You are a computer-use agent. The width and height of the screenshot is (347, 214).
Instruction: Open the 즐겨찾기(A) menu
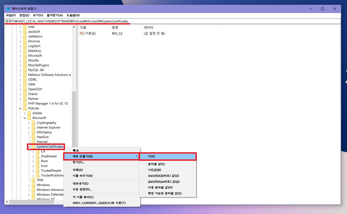[x=55, y=15]
